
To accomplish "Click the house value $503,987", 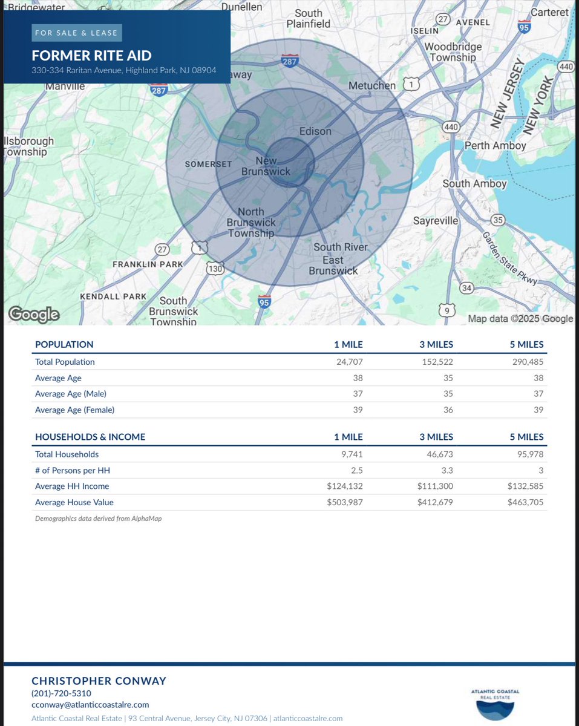I will (x=345, y=502).
